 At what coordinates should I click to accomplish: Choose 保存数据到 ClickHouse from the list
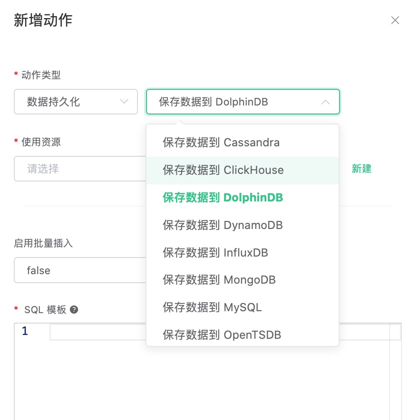223,170
